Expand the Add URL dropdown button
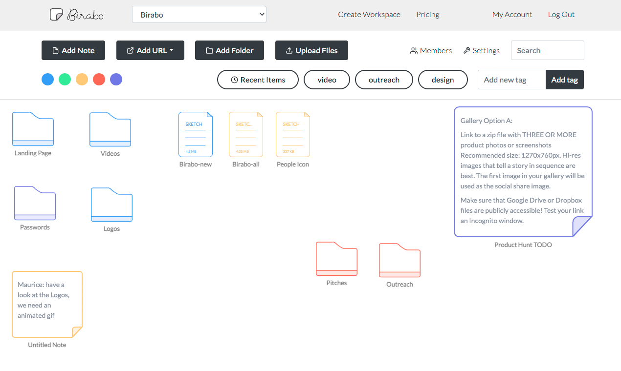This screenshot has height=371, width=621. 150,50
